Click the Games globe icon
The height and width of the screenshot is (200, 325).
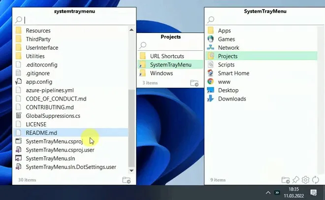(211, 39)
